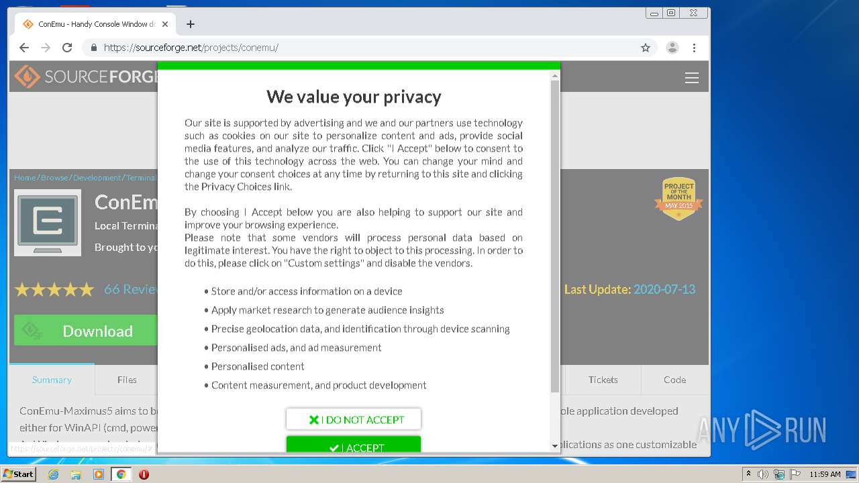Viewport: 859px width, 483px height.
Task: Switch to the Tickets tab
Action: [x=603, y=380]
